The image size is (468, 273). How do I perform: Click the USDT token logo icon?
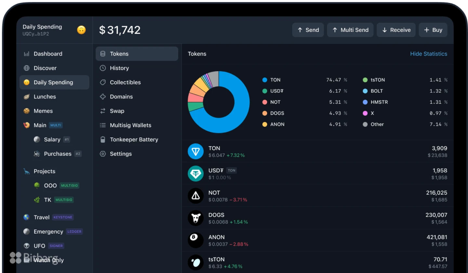[x=196, y=174]
